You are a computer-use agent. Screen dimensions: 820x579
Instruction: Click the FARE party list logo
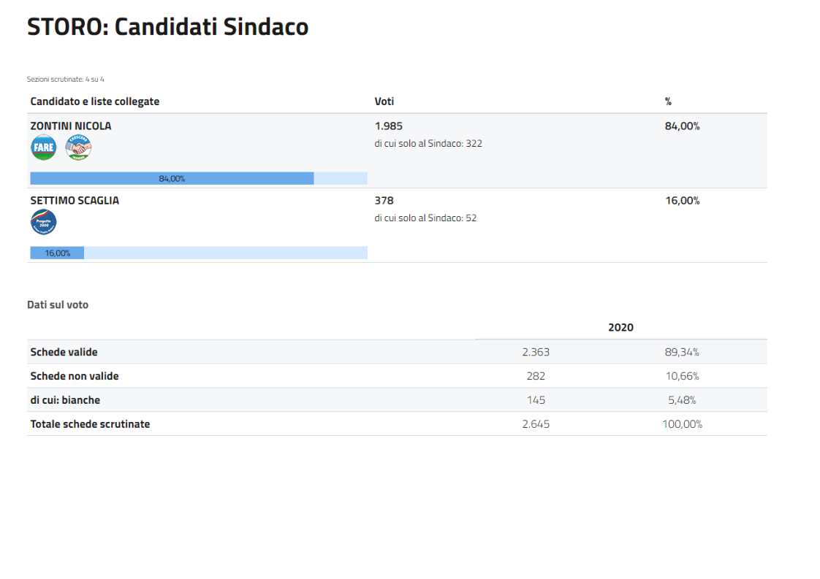43,147
